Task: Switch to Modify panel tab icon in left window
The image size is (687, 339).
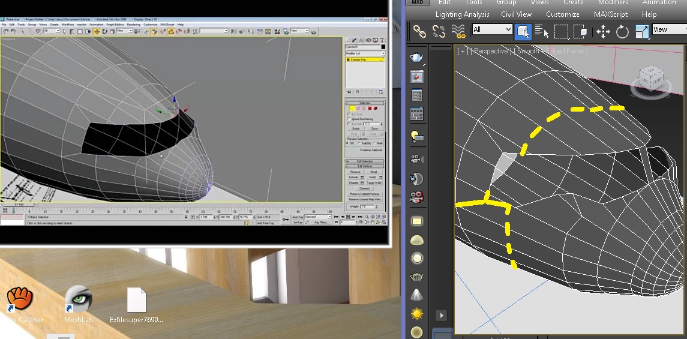Action: click(354, 40)
